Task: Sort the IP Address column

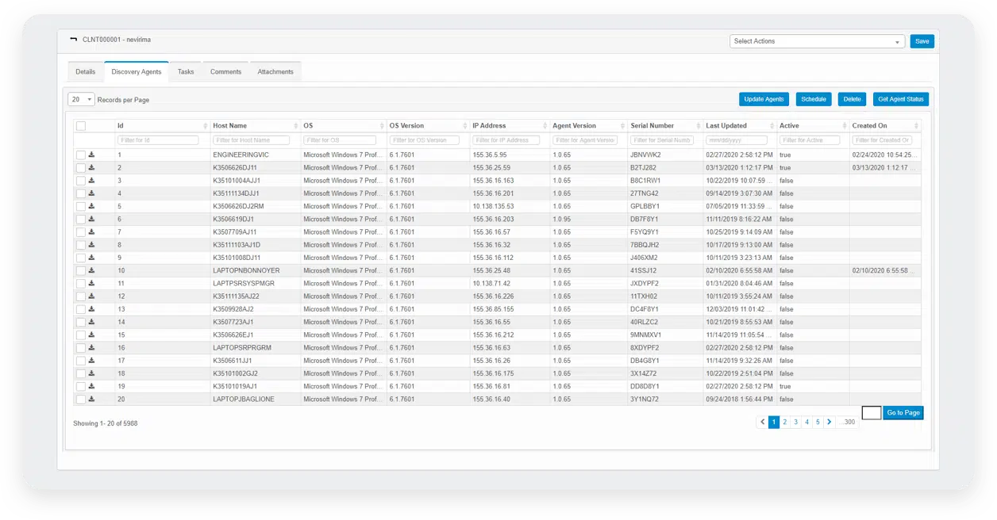Action: click(544, 126)
